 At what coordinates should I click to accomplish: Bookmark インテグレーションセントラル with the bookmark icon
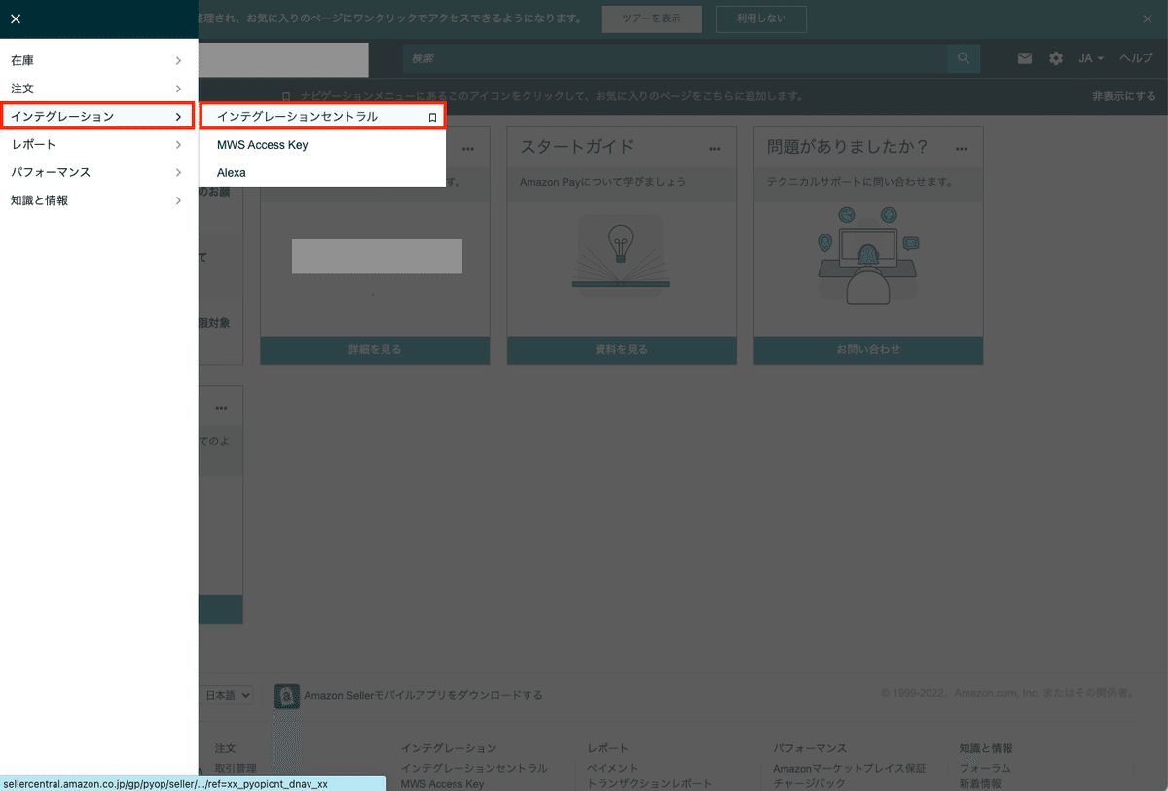[x=432, y=117]
